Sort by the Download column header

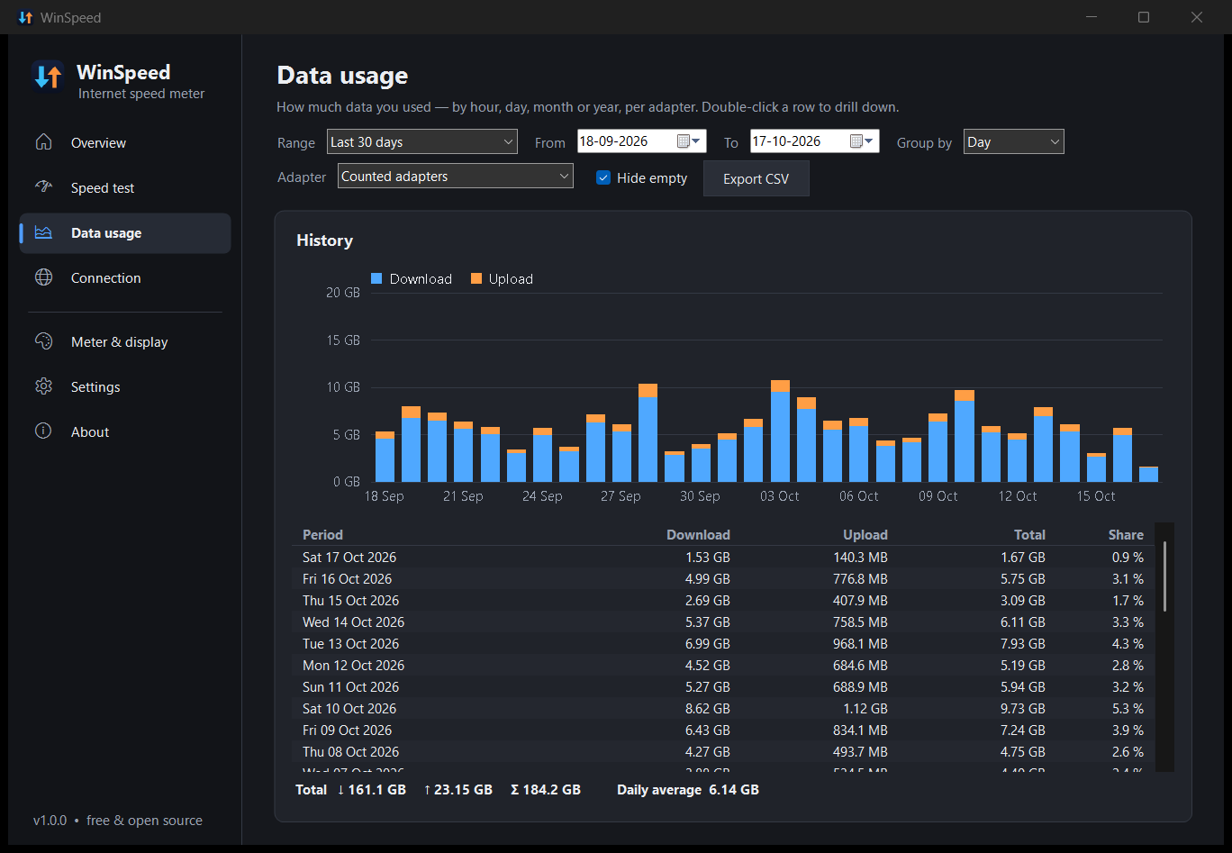tap(698, 534)
